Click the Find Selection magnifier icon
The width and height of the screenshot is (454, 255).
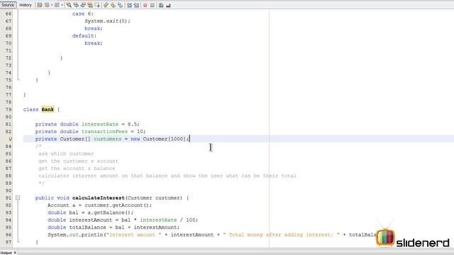69,5
